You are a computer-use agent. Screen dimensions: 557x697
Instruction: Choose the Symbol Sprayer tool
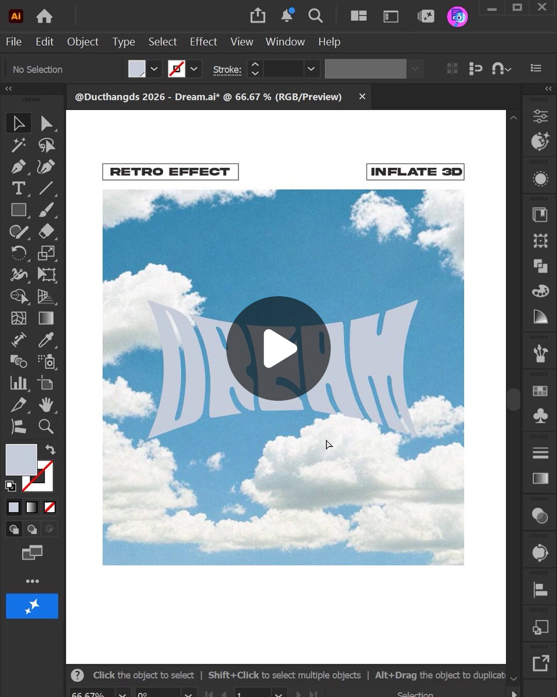point(46,361)
